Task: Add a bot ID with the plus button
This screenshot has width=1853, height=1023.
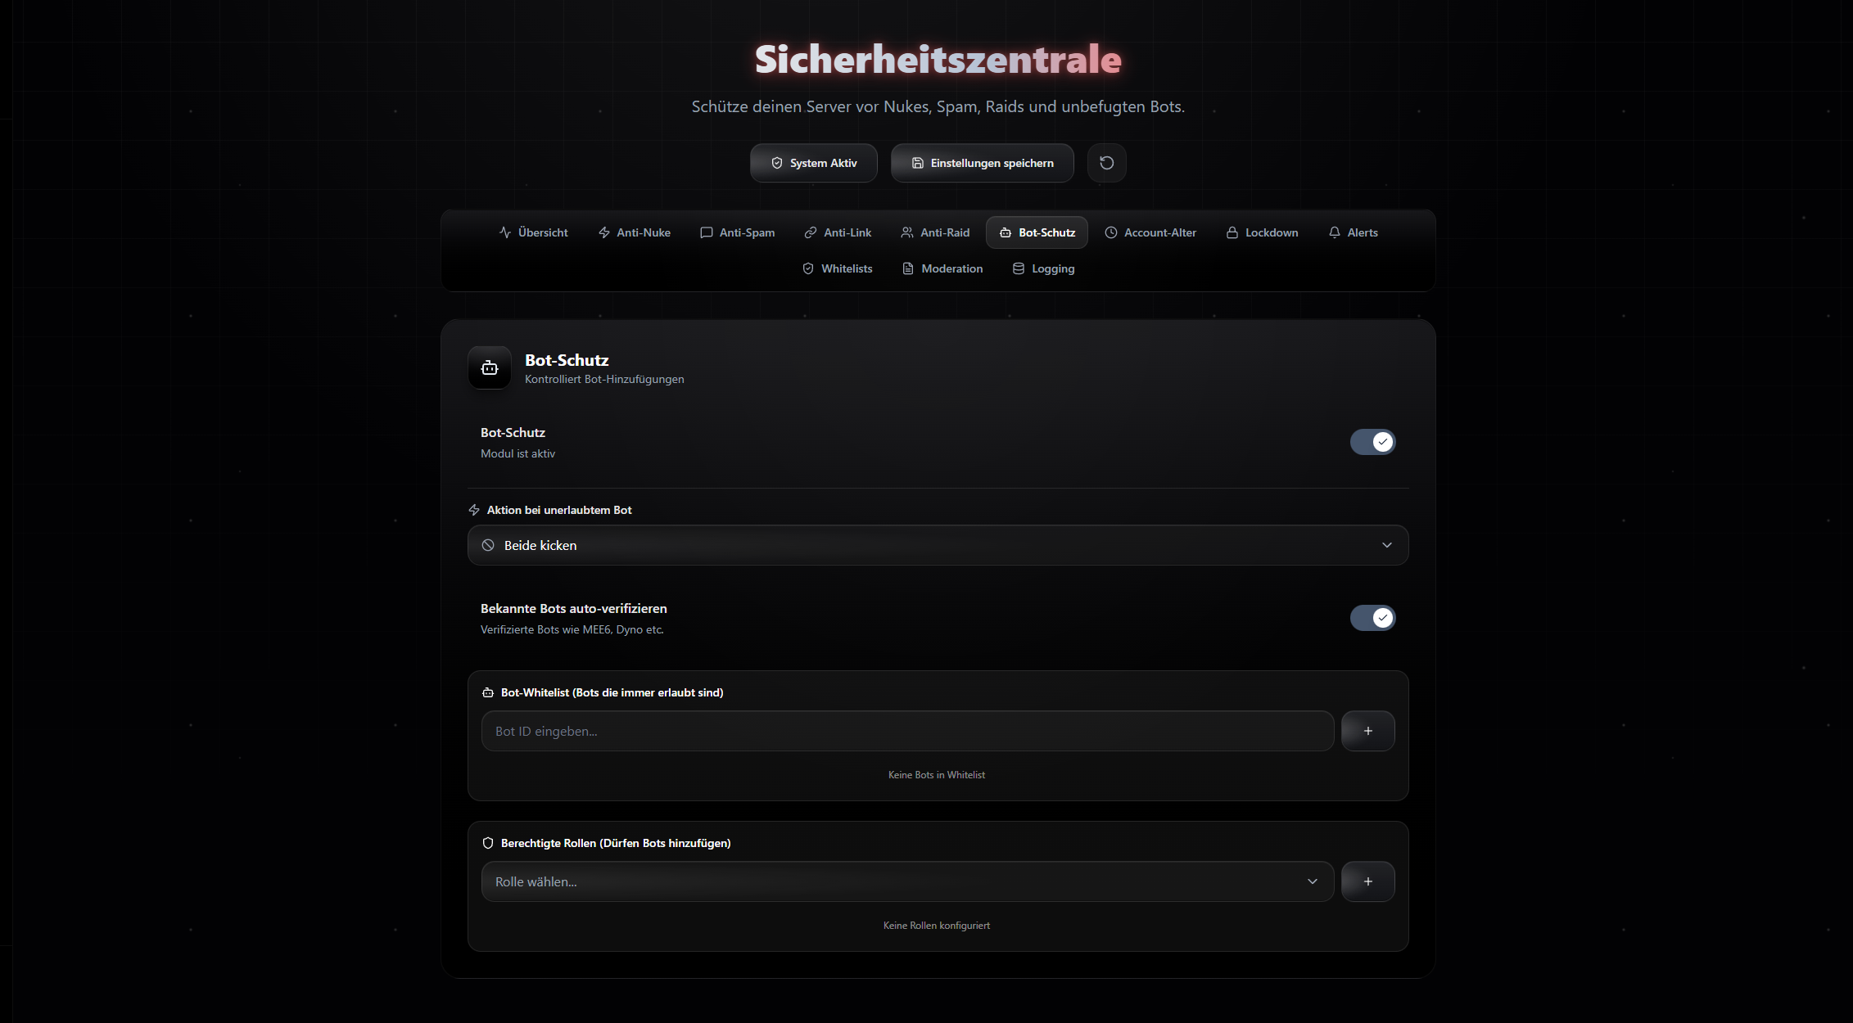Action: coord(1367,730)
